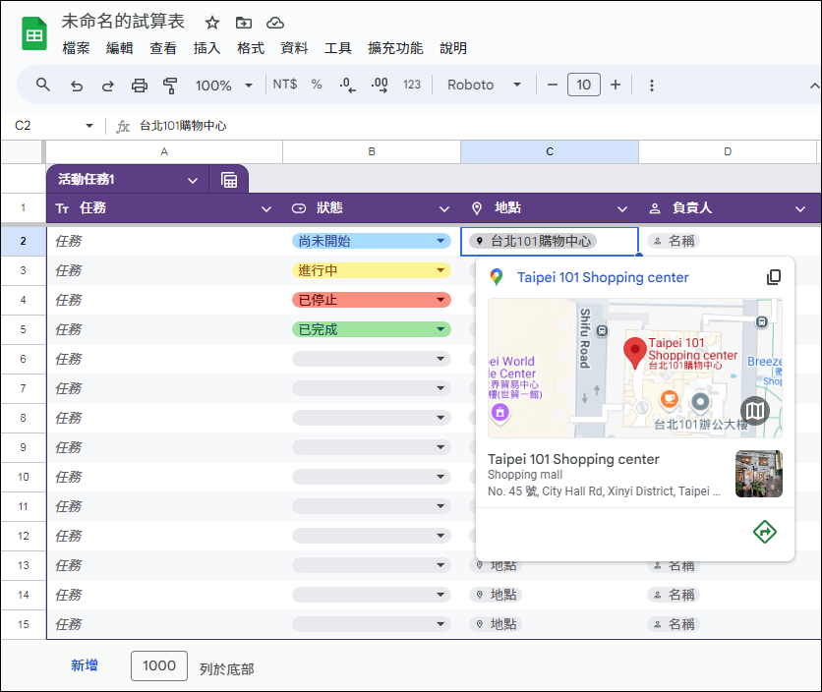The width and height of the screenshot is (822, 692).
Task: Click the red location marker on map
Action: point(635,352)
